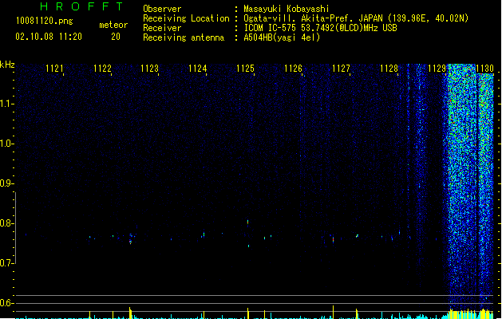Click the meteor echo above 0.8 kHz at 1125
The width and height of the screenshot is (502, 319).
click(247, 222)
